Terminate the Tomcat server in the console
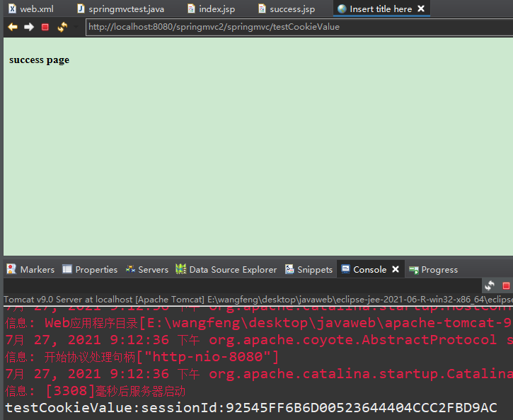Image resolution: width=513 pixels, height=420 pixels. 506,285
